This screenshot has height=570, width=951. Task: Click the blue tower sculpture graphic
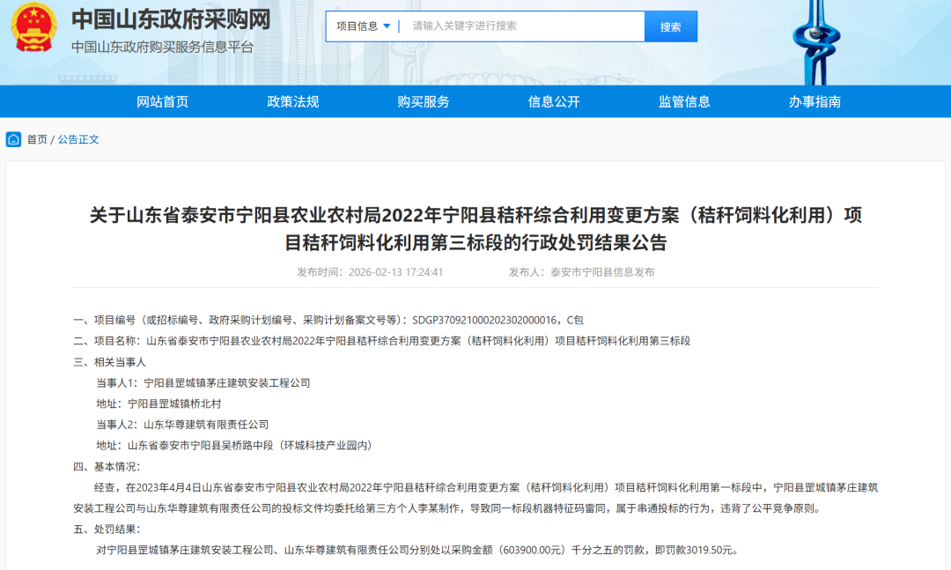(815, 40)
